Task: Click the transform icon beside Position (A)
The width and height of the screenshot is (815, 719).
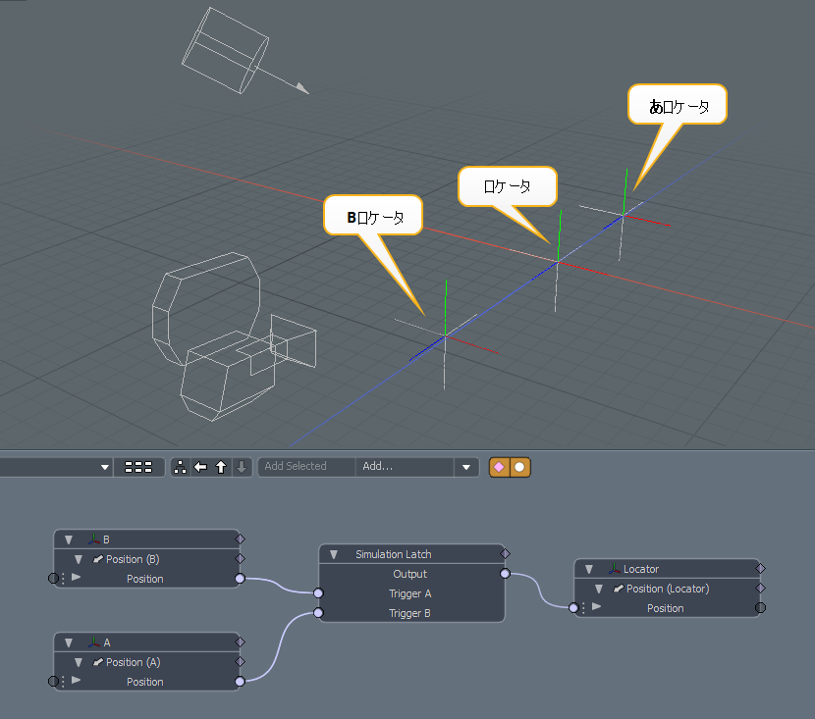Action: [97, 662]
